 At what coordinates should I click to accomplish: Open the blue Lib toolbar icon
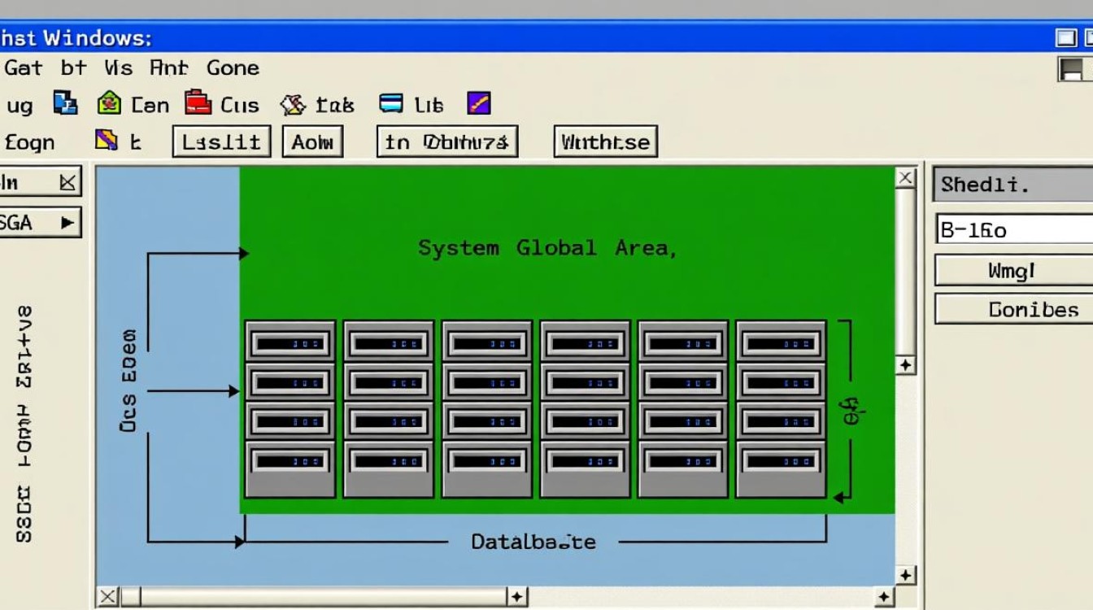391,103
